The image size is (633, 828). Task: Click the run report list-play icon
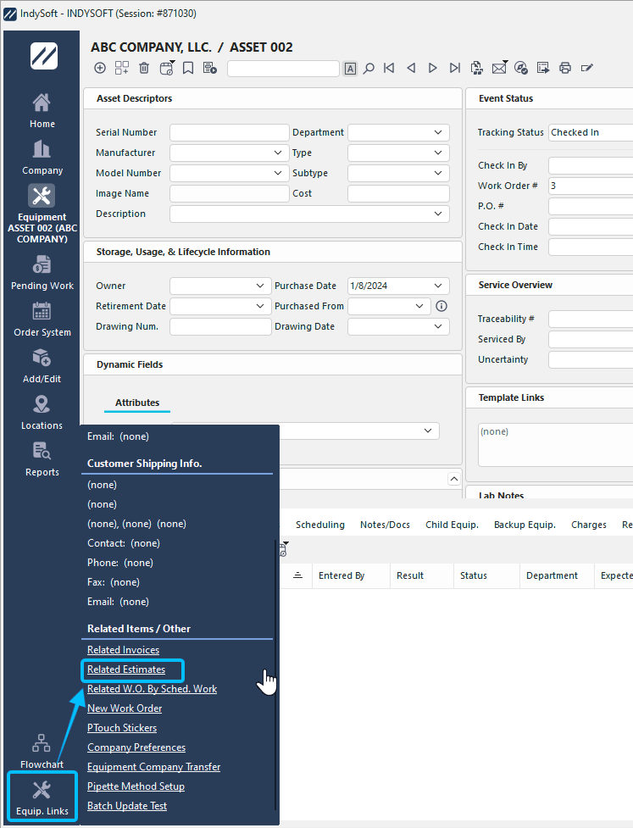click(209, 68)
